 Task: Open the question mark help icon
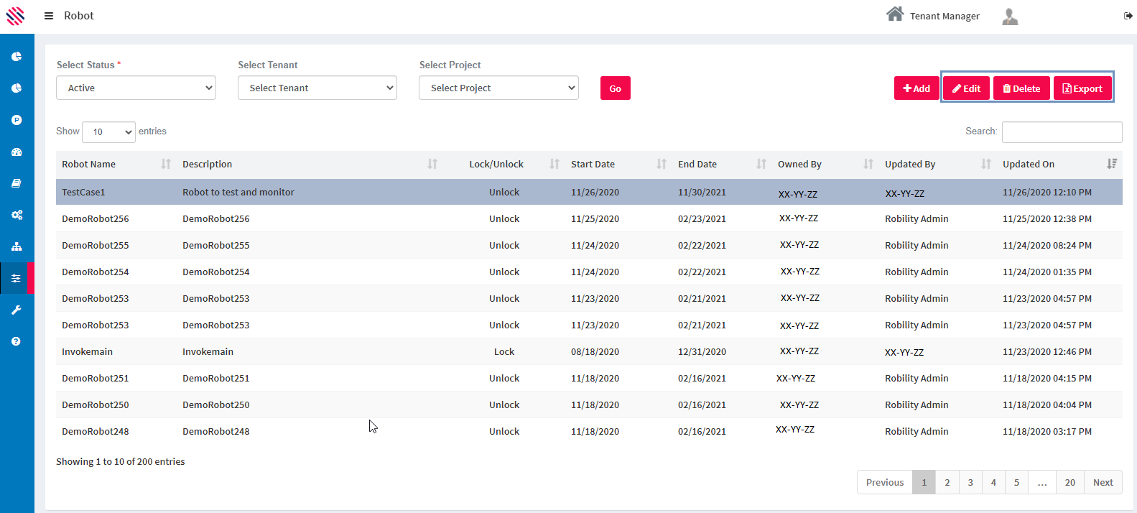17,341
